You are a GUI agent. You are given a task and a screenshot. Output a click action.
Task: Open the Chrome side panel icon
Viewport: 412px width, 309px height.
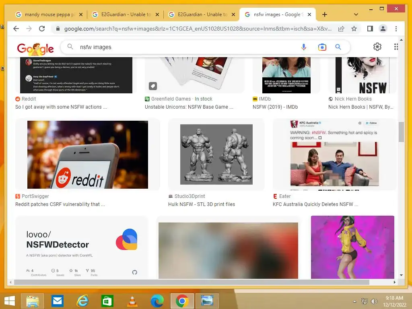(370, 29)
